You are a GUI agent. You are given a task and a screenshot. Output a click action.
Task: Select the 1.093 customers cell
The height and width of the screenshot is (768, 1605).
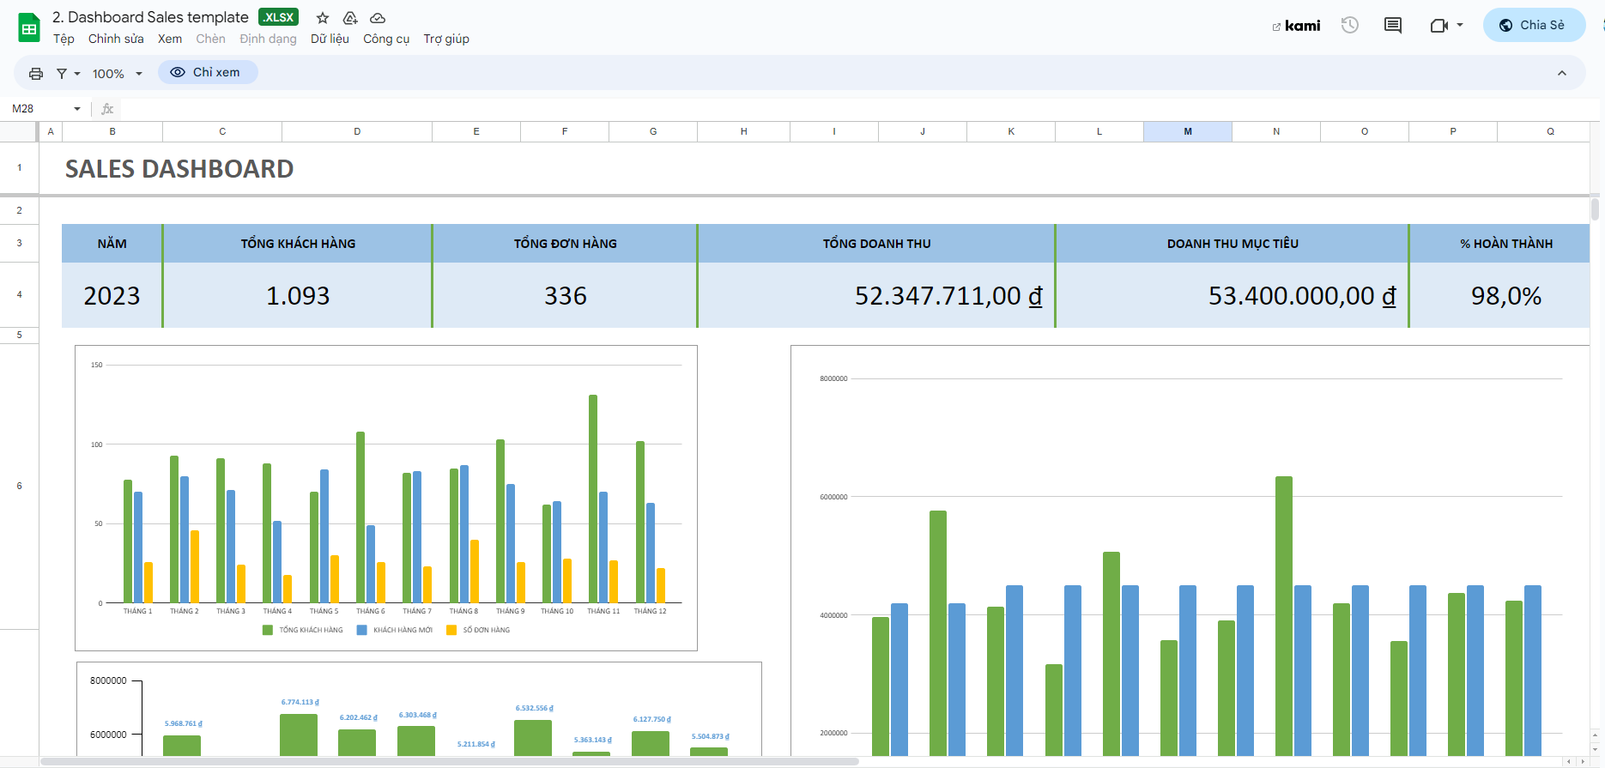point(298,295)
